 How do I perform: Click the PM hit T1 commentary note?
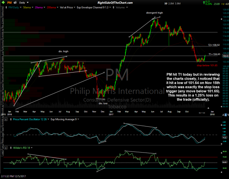[193, 87]
